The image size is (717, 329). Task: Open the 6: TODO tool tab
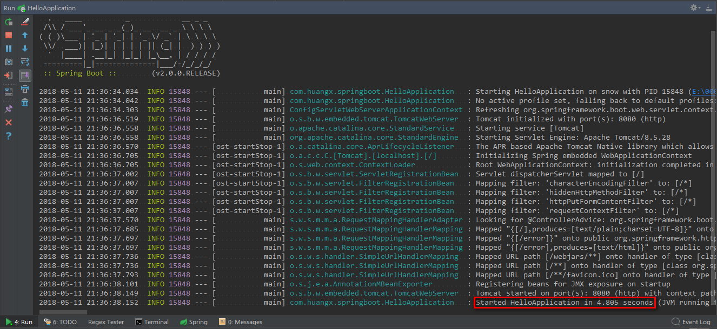(61, 322)
